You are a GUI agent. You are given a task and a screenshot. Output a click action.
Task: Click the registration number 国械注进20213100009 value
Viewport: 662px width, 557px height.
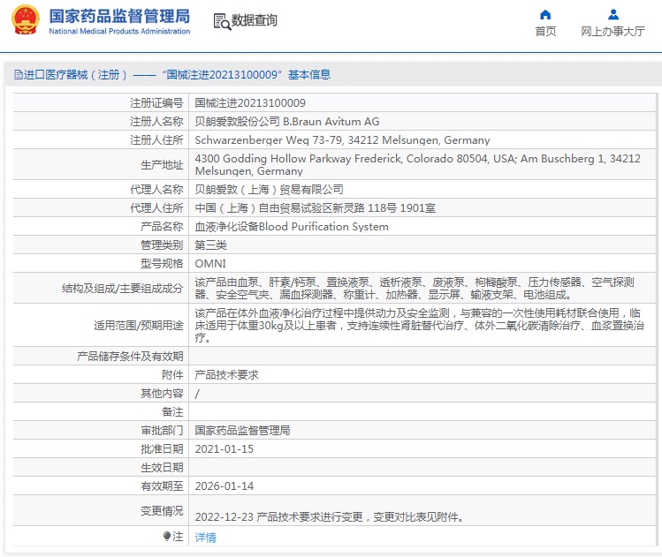pyautogui.click(x=250, y=103)
